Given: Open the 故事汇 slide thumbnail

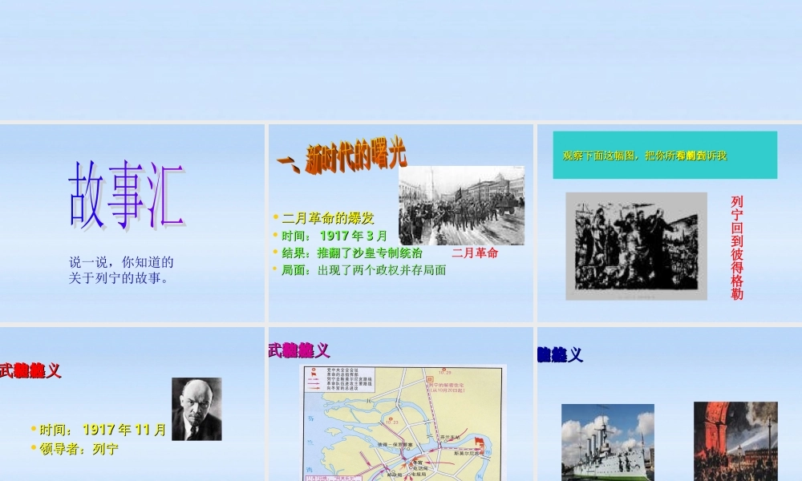Looking at the screenshot, I should click(x=132, y=224).
